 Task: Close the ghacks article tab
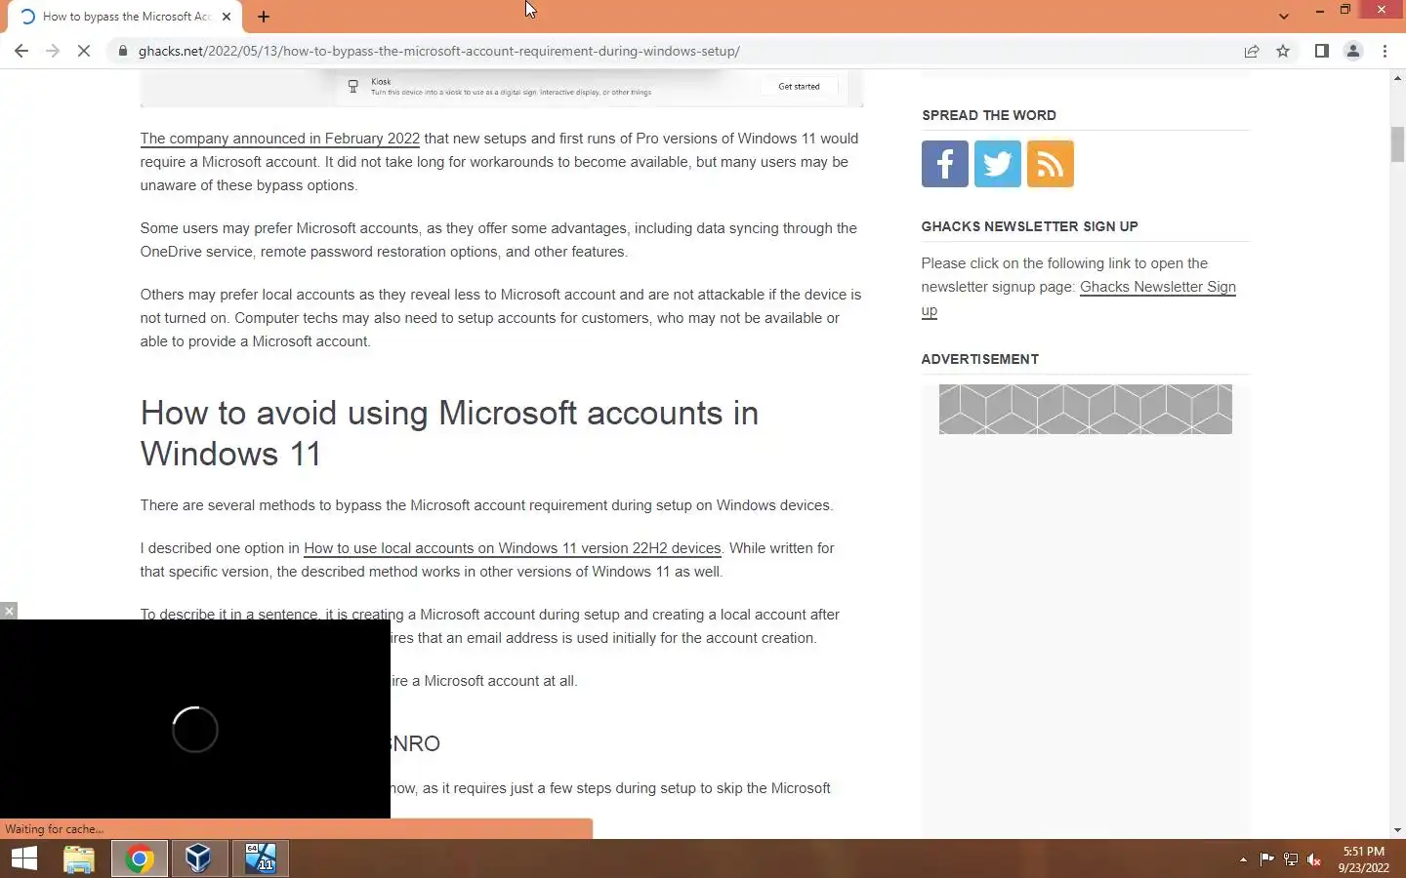[227, 17]
